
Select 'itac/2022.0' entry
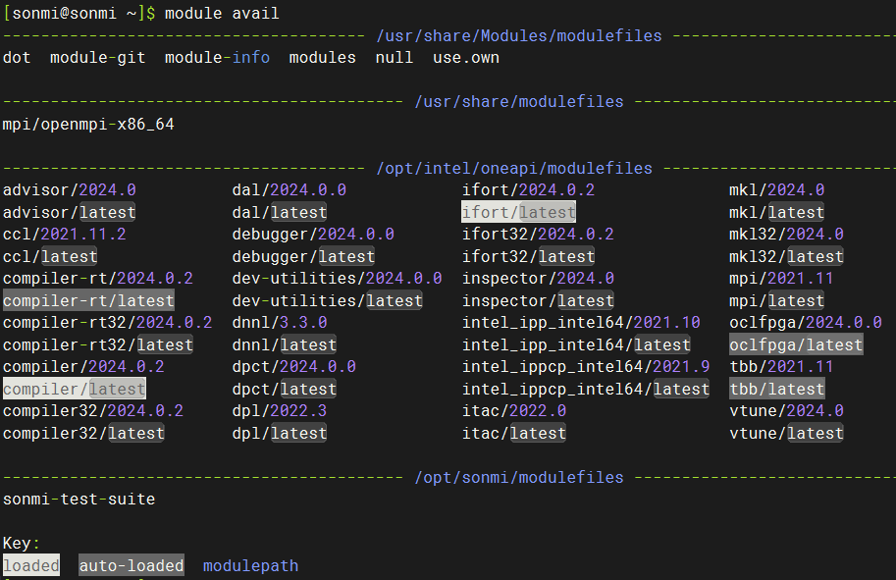514,411
